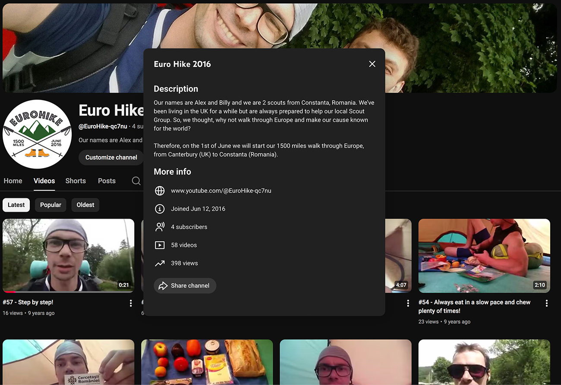Screen dimensions: 561x385
Task: Open the channel search magnifier icon
Action: pyautogui.click(x=136, y=181)
